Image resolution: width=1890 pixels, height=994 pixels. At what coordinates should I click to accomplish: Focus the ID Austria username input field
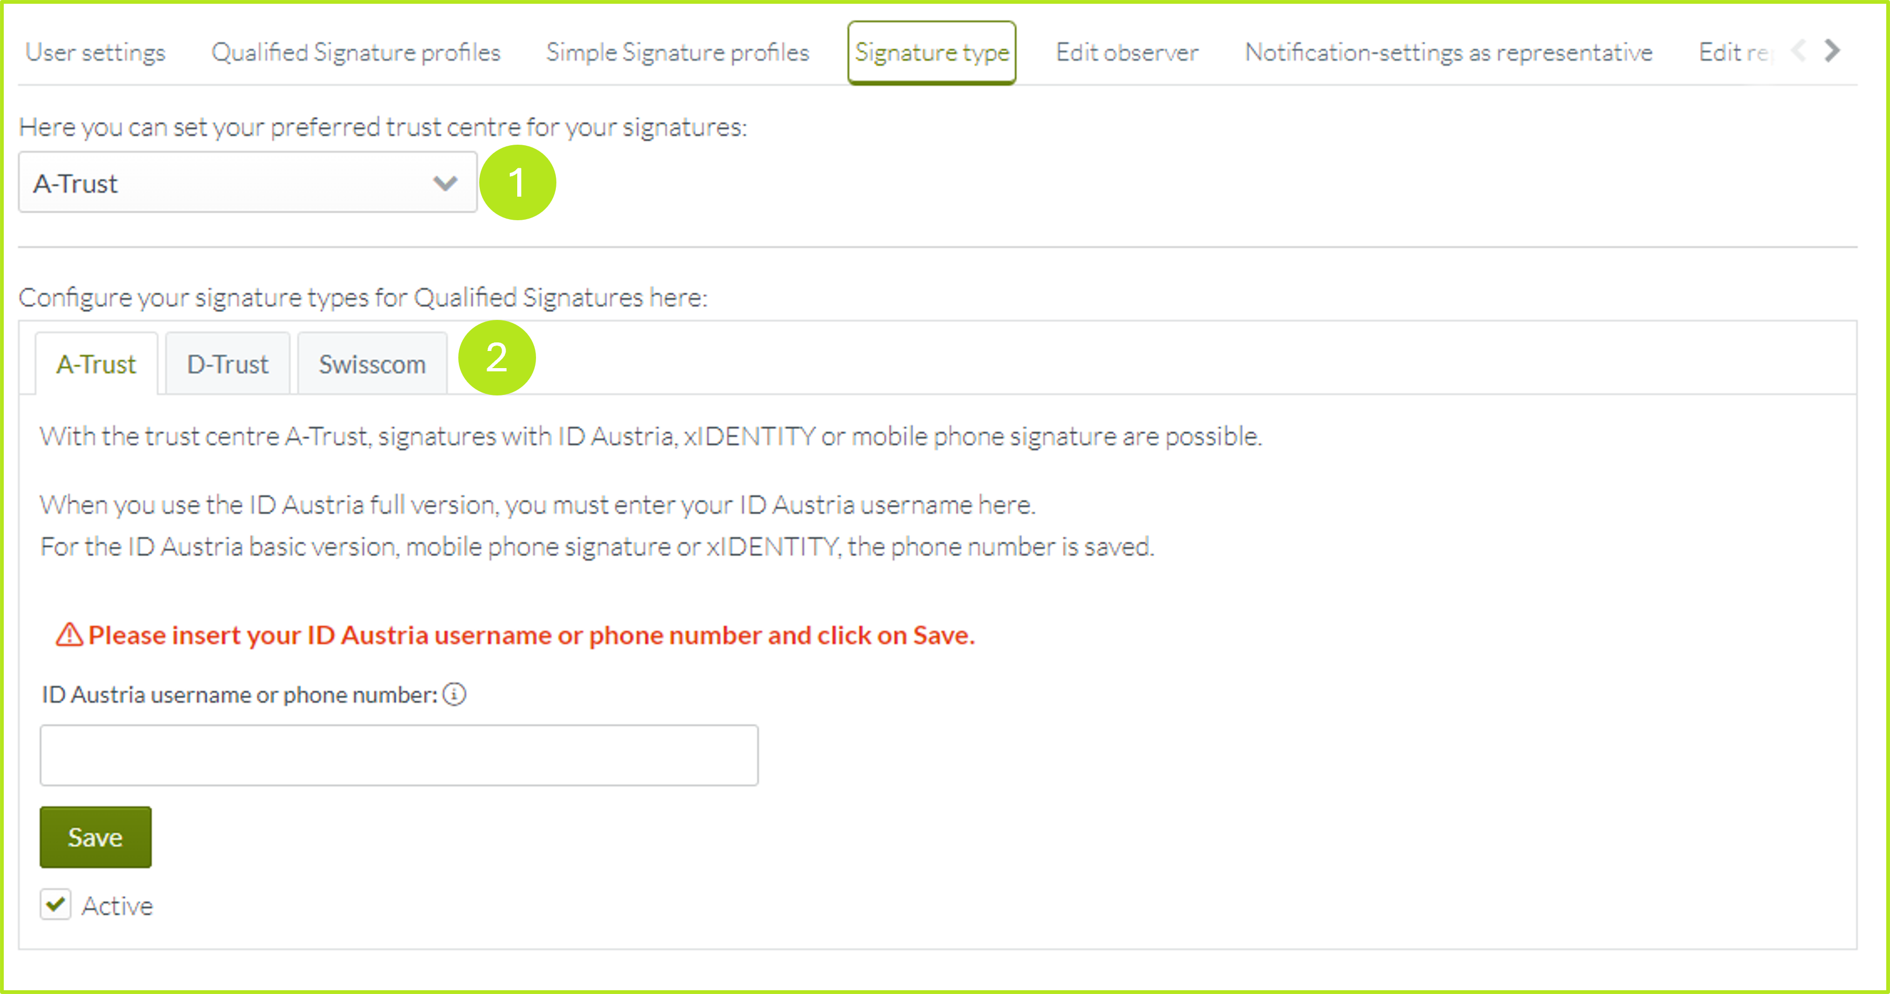398,755
